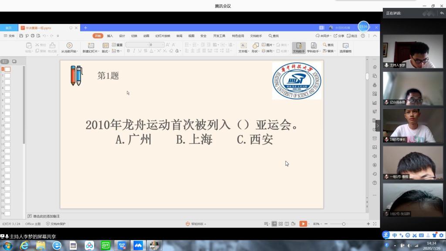The width and height of the screenshot is (446, 251).
Task: Switch to slide sorter grid view
Action: point(281,224)
